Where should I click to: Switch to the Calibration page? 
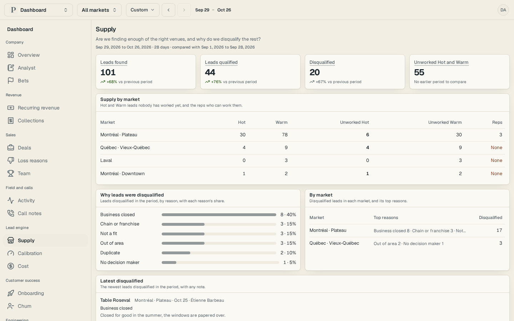[x=46, y=253]
